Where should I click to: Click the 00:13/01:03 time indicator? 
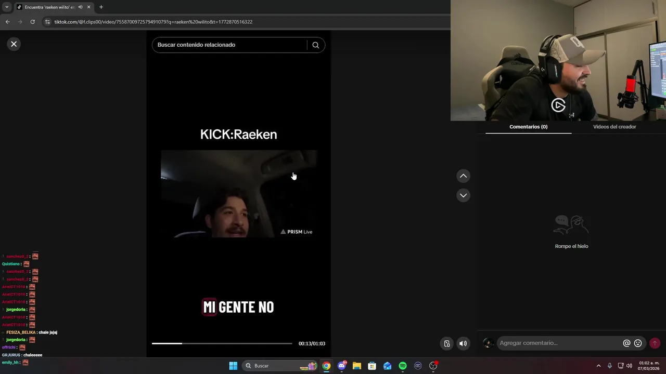(312, 344)
